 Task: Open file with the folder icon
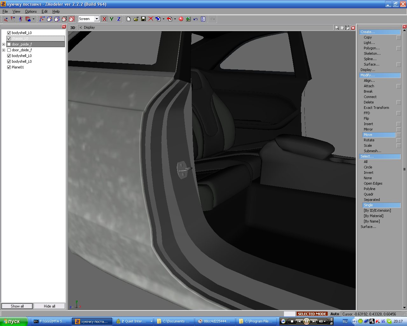[x=136, y=19]
